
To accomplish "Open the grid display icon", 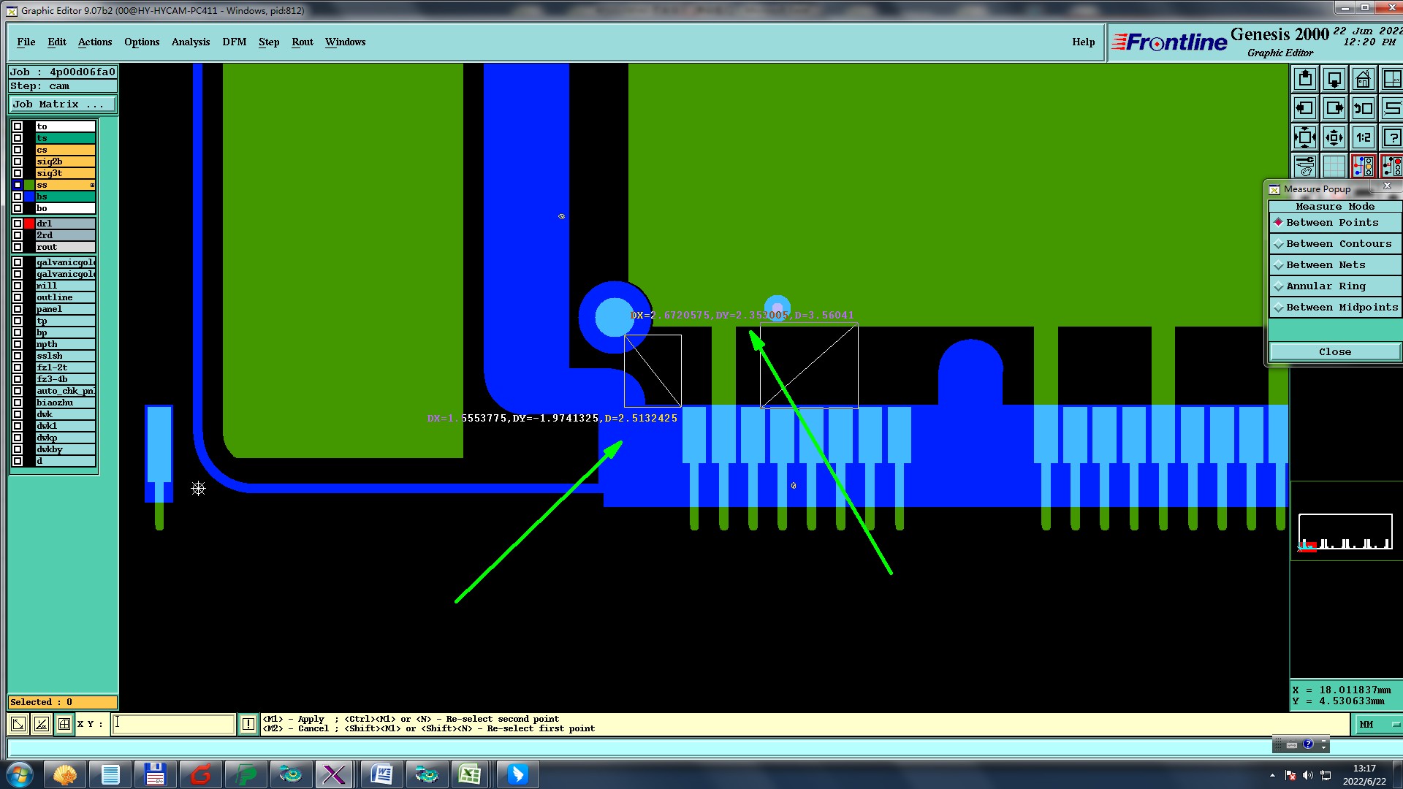I will [x=1334, y=167].
